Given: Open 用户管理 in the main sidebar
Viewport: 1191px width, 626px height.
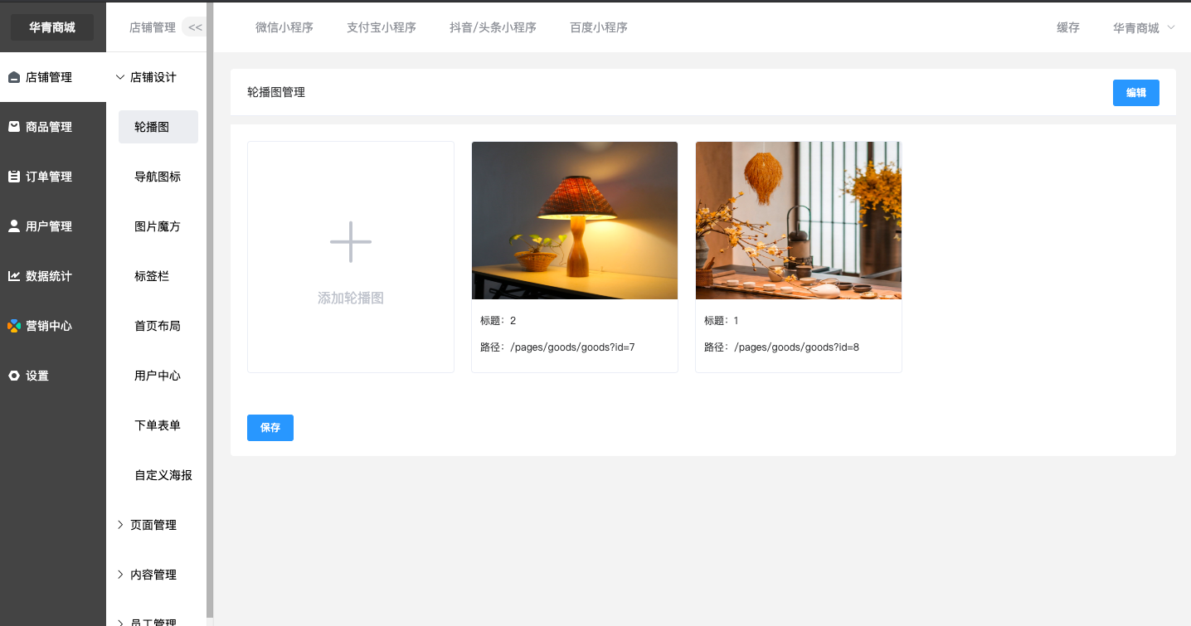Looking at the screenshot, I should click(x=53, y=226).
